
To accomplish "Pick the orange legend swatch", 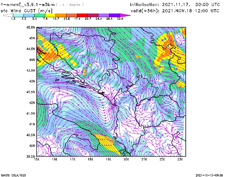I will pyautogui.click(x=61, y=15).
